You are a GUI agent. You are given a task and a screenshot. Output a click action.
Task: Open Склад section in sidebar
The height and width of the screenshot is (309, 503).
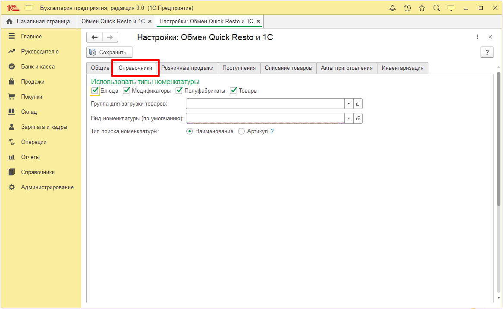click(41, 112)
